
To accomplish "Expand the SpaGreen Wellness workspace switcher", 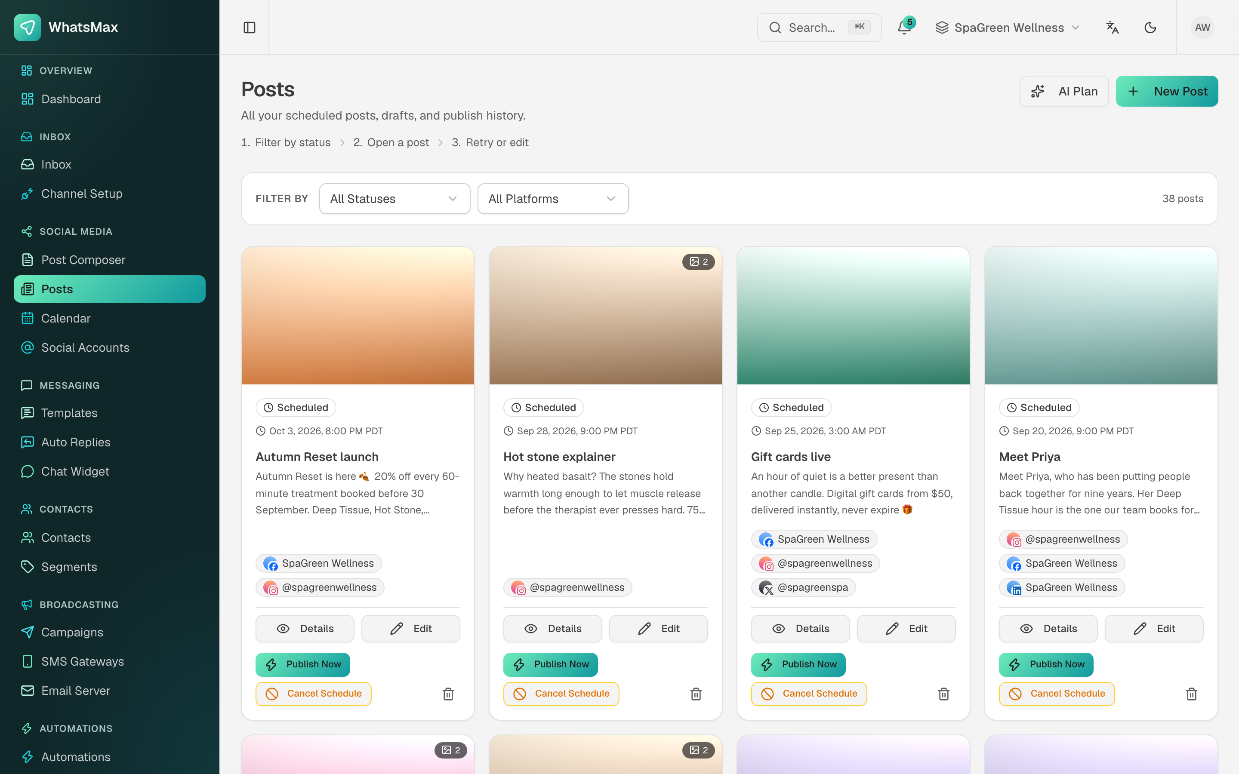I will [1007, 27].
